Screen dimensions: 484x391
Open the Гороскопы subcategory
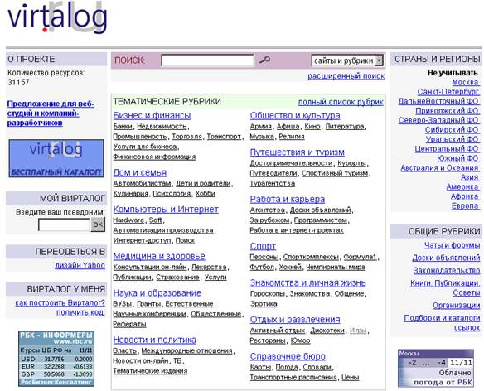pyautogui.click(x=268, y=294)
